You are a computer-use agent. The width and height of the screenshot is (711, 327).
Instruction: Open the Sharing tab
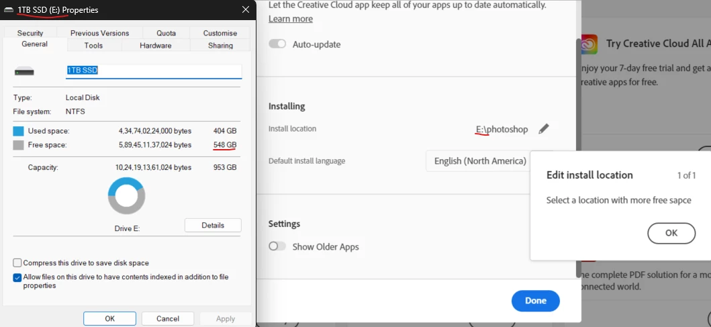220,46
